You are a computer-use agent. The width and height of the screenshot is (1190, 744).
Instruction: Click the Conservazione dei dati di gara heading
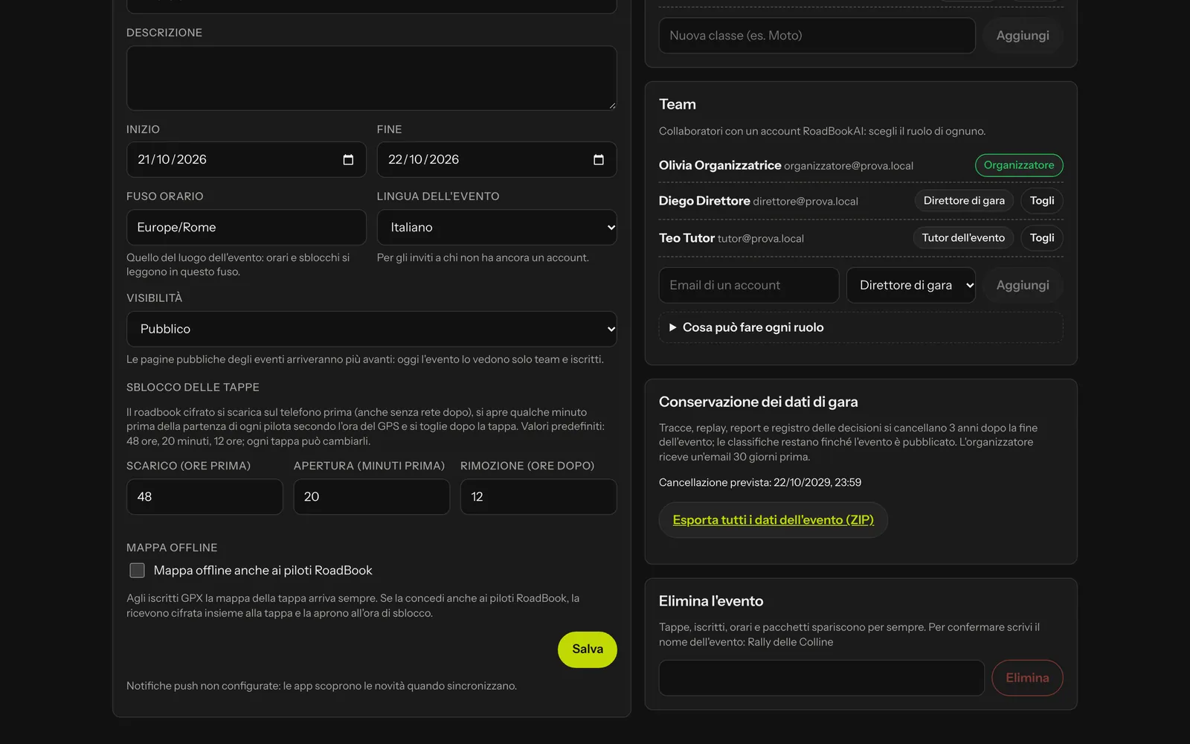click(759, 402)
